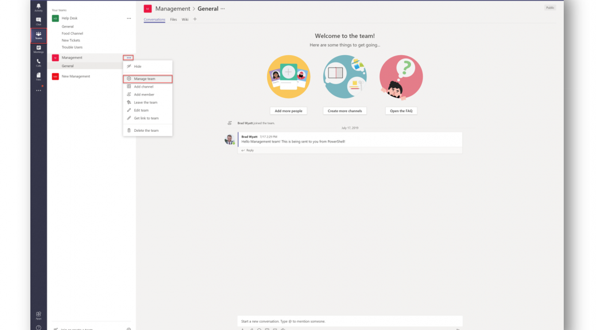This screenshot has width=596, height=330.
Task: Click the Add more people button
Action: pyautogui.click(x=288, y=111)
